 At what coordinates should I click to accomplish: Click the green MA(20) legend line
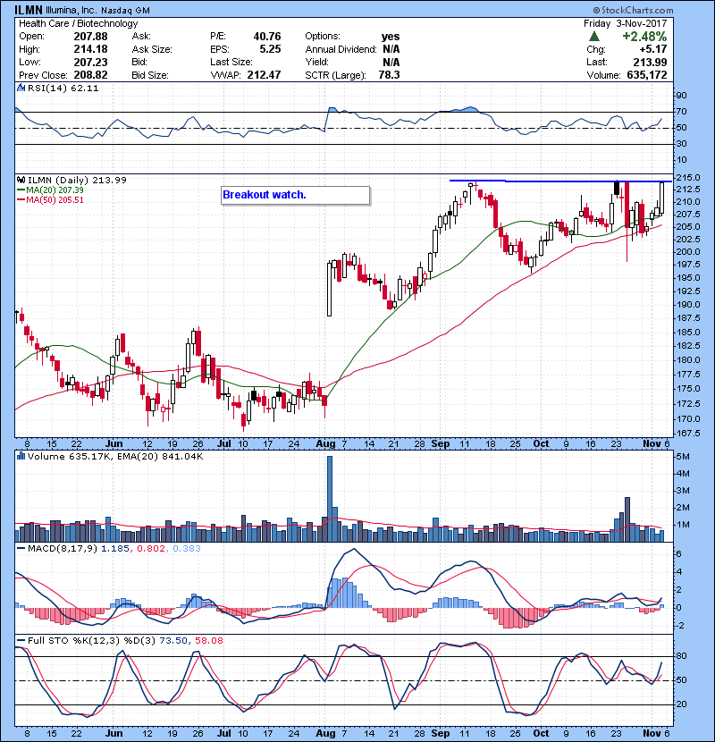(20, 190)
